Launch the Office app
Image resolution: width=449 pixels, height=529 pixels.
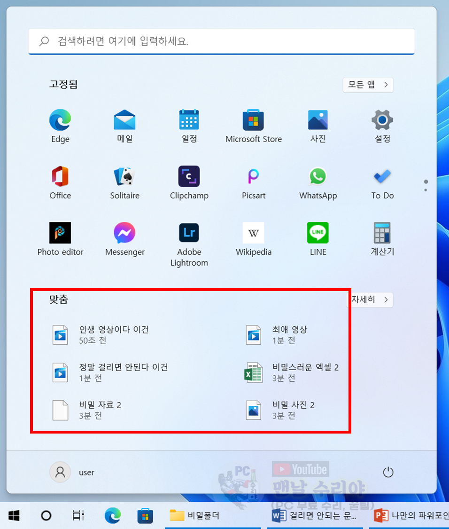point(60,182)
